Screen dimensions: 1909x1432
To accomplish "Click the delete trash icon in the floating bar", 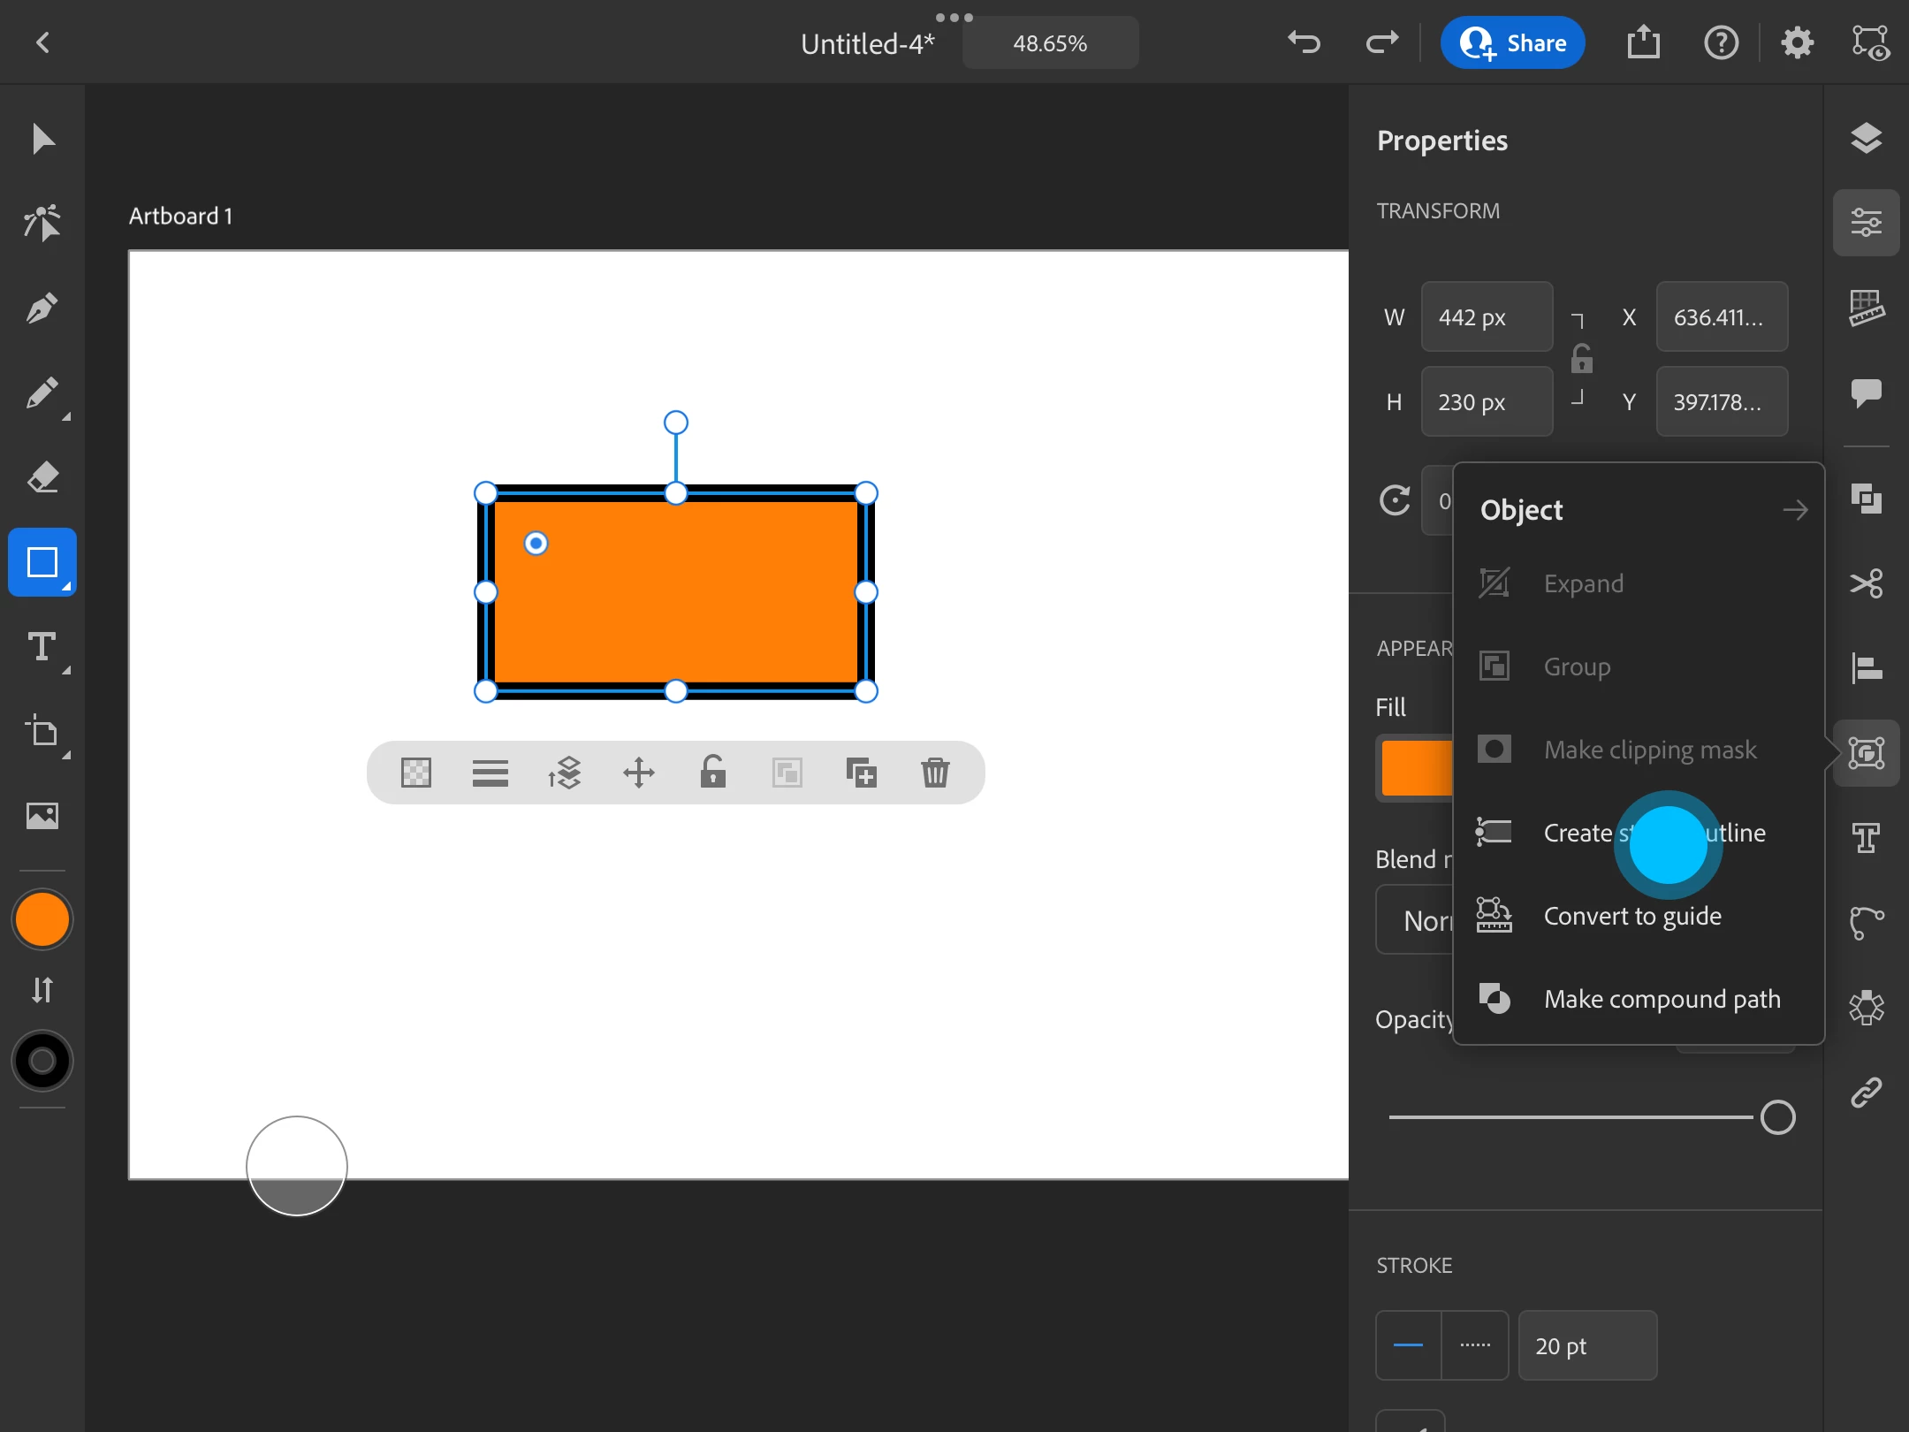I will 935,773.
